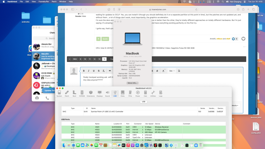265x149 pixels.
Task: Click the Safari address bar showing insanelymac.com
Action: click(157, 10)
